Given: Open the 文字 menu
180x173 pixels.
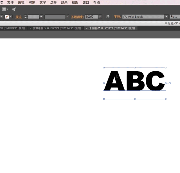Looking at the screenshot, I should (43, 3).
